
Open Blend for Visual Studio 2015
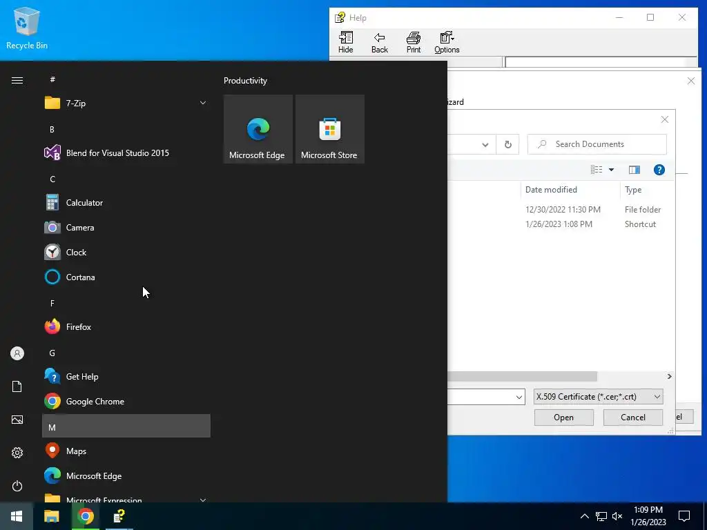click(126, 153)
